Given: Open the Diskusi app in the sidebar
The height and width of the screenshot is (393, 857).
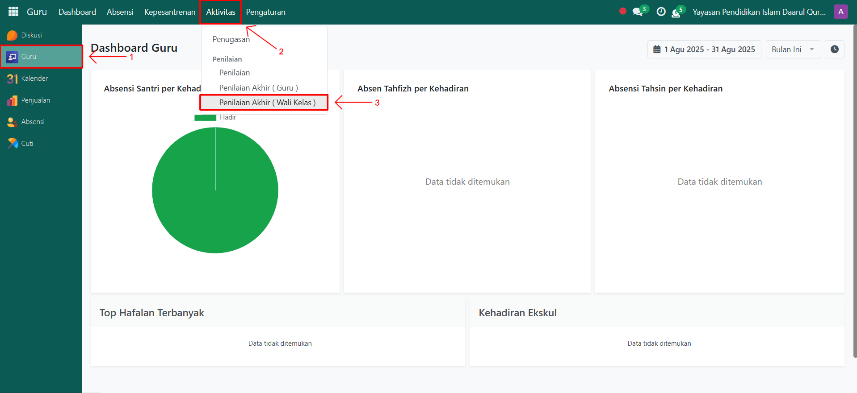Looking at the screenshot, I should point(31,35).
